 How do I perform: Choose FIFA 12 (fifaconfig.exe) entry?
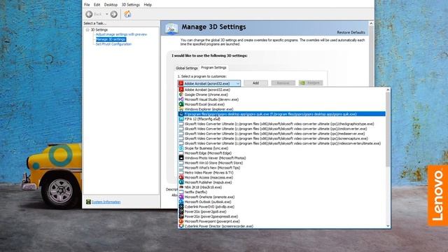tap(281, 119)
